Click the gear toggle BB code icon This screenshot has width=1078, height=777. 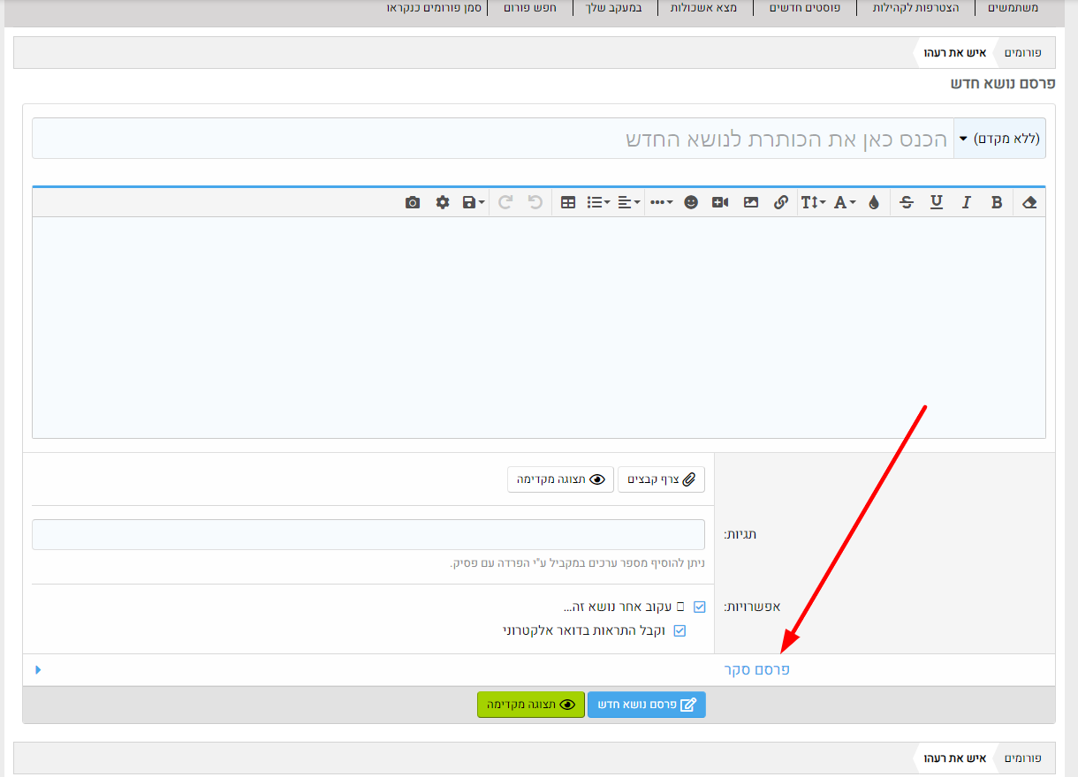click(x=443, y=202)
